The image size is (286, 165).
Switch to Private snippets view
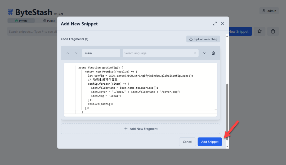pyautogui.click(x=21, y=21)
